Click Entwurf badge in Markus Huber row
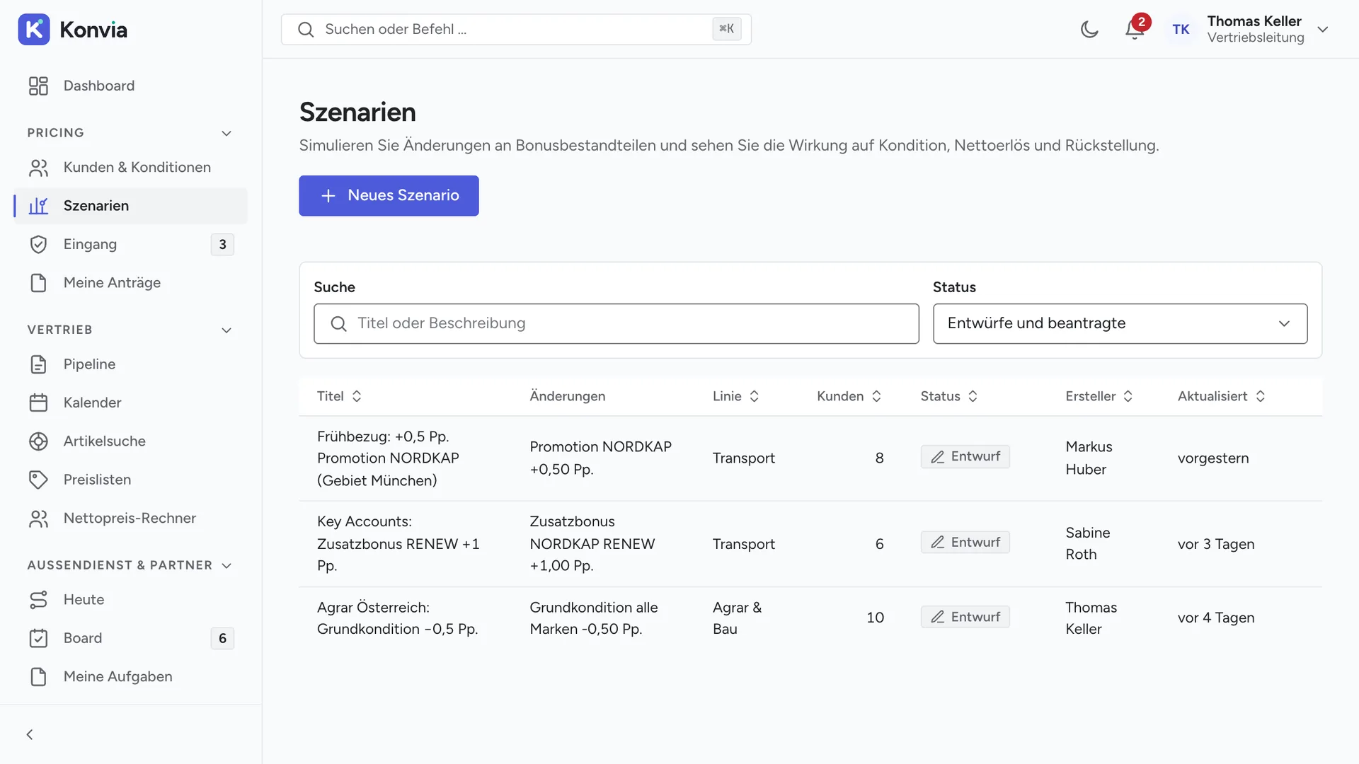 [x=965, y=456]
